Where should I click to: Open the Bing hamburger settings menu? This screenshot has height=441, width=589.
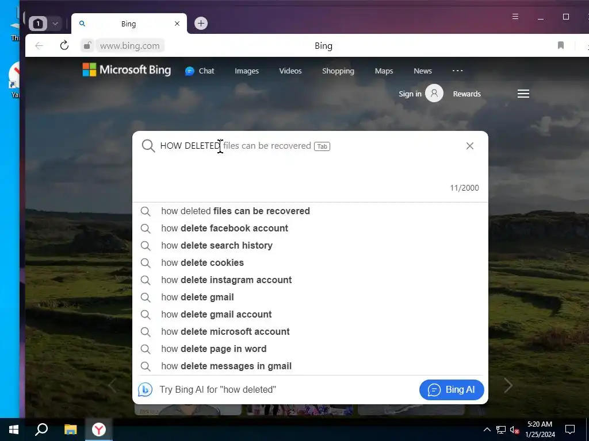point(523,94)
